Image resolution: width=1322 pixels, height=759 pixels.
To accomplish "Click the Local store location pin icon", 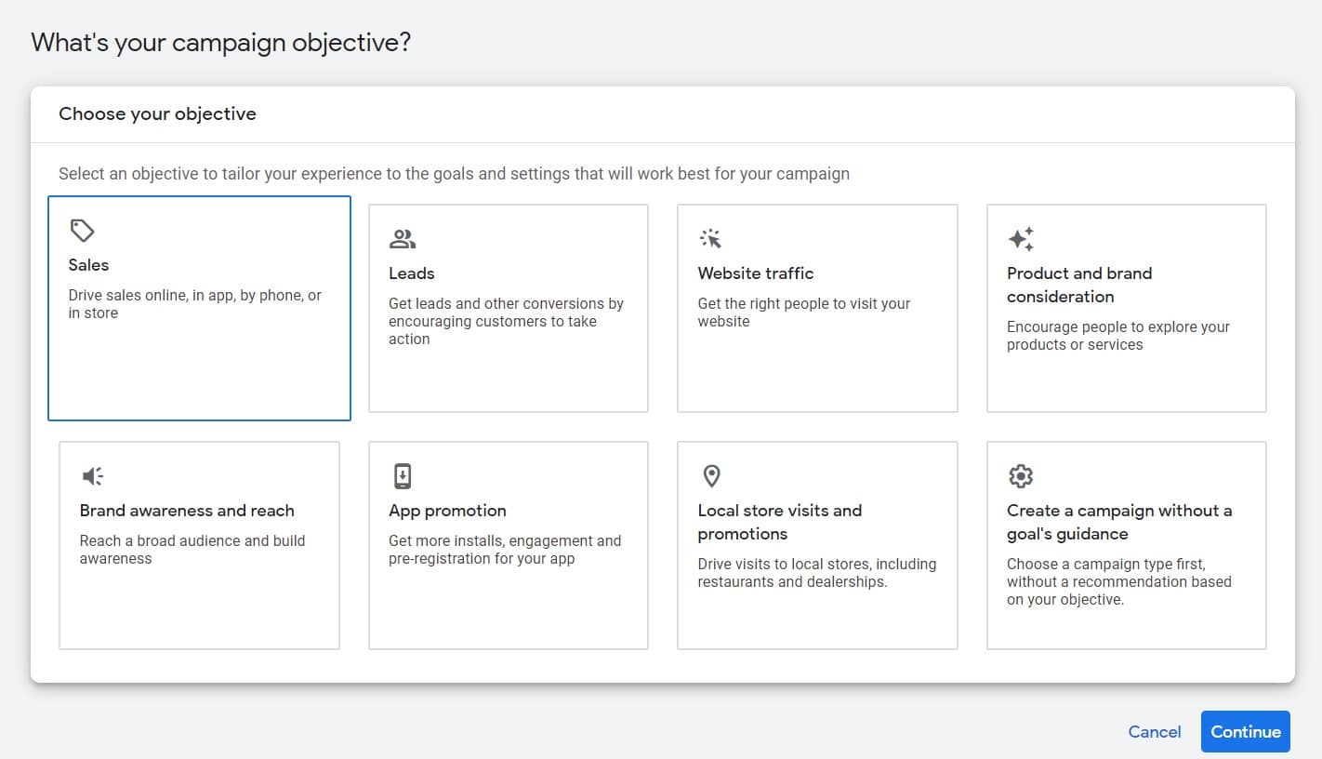I will (711, 476).
